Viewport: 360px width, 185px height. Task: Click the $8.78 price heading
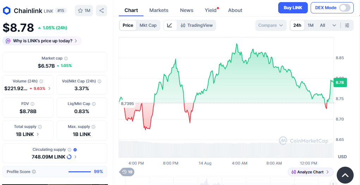tap(18, 28)
